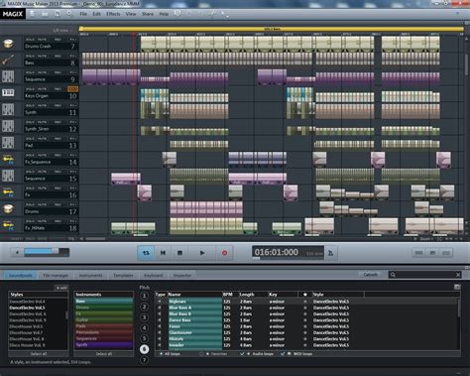Mute the Sequence track 9
Screen dimensions: 470x376
42,72
